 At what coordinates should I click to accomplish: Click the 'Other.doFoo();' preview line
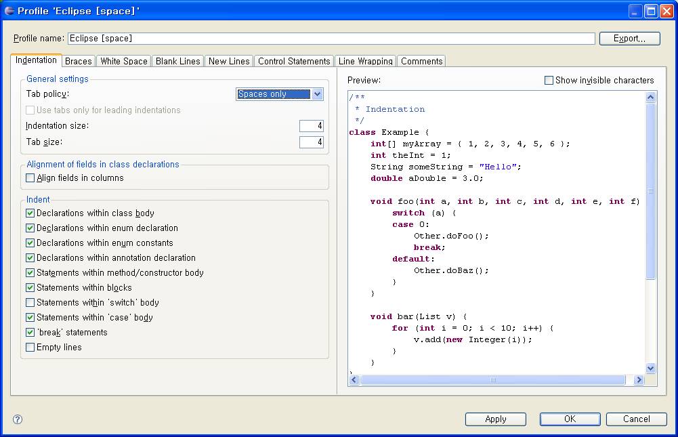451,236
